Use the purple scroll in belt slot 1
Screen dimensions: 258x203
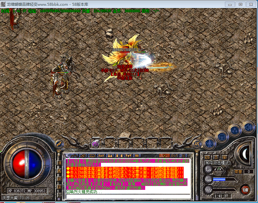pyautogui.click(x=96, y=144)
